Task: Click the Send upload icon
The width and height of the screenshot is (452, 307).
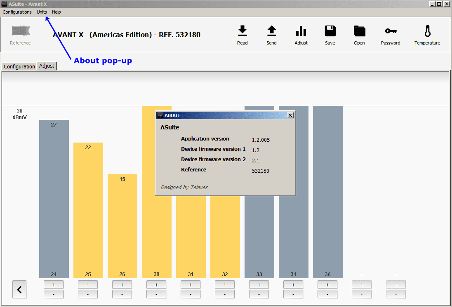Action: [271, 31]
